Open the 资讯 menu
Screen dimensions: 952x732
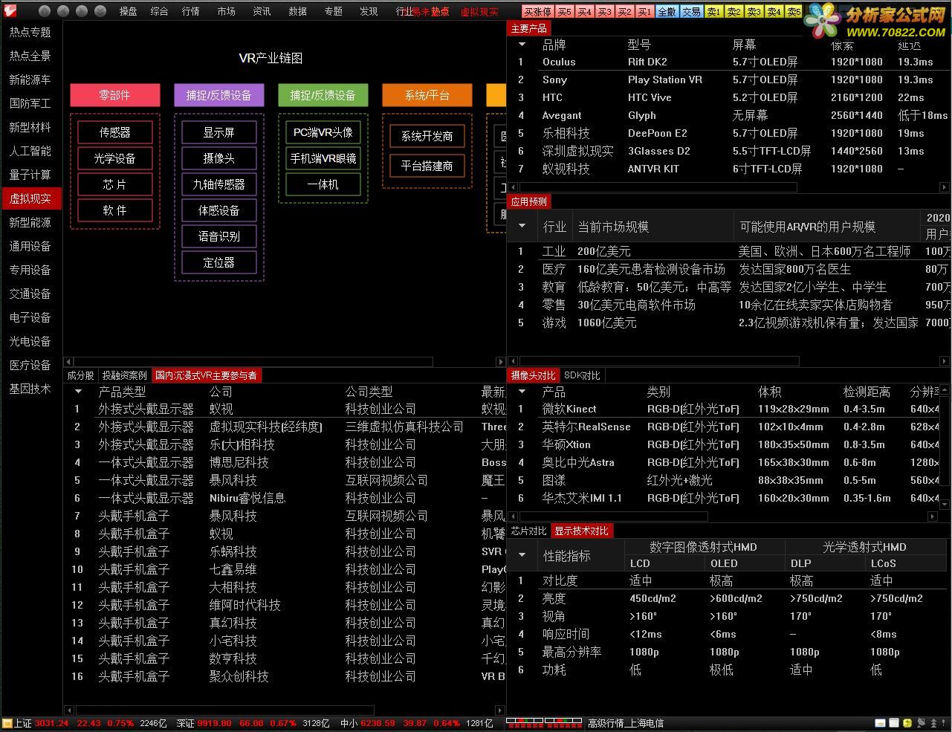click(x=262, y=11)
